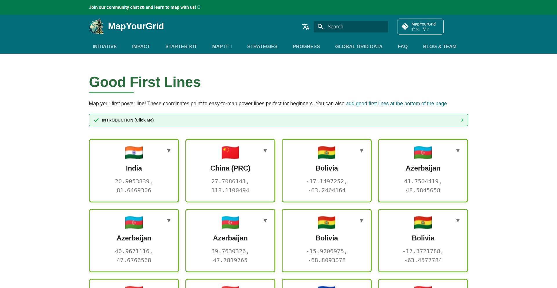This screenshot has width=557, height=288.
Task: Click the Bolivia coordinates -17.3721788, -63.4577784
Action: pyautogui.click(x=423, y=256)
